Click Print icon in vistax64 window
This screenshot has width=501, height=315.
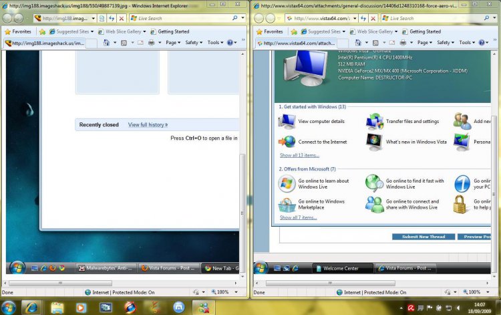403,43
